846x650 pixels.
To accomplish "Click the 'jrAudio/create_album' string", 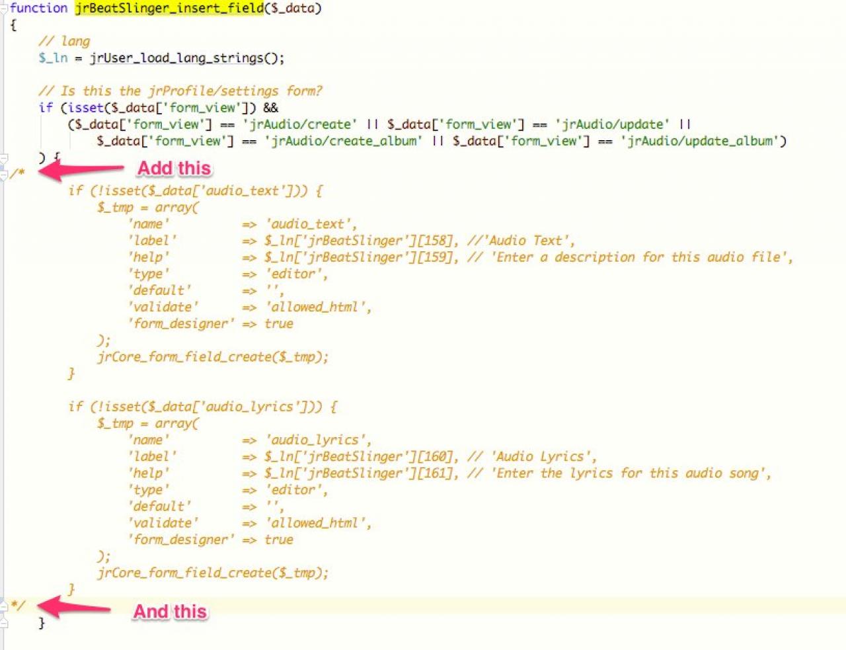I will (x=343, y=141).
